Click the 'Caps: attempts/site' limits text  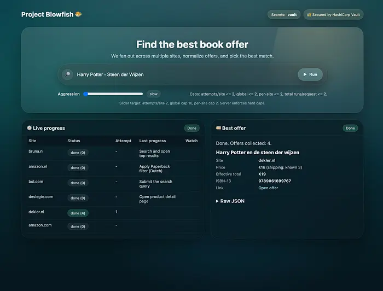coord(258,94)
